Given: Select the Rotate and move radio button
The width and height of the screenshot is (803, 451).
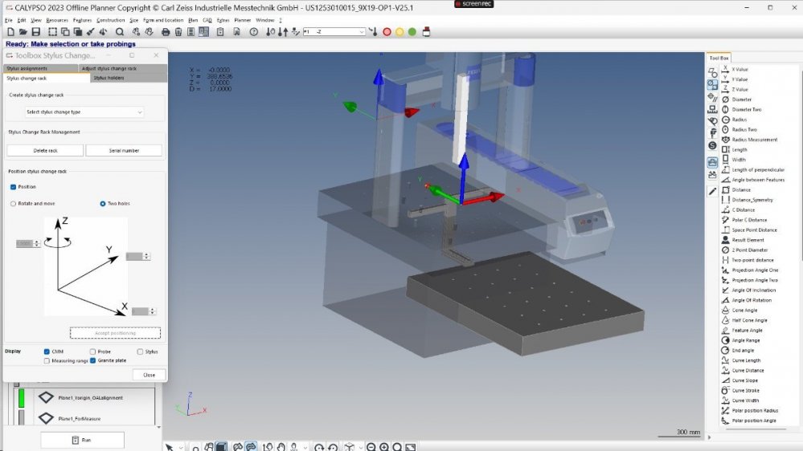Looking at the screenshot, I should point(13,204).
